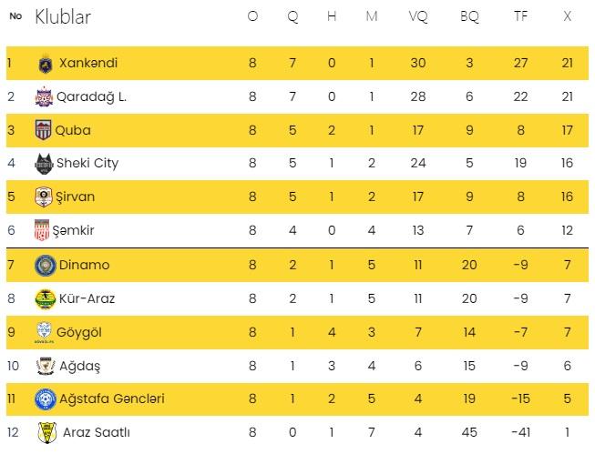Open the Sheki City team link
This screenshot has height=454, width=595.
87,164
